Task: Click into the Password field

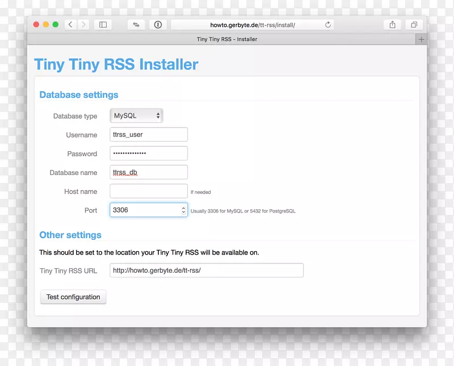Action: pyautogui.click(x=149, y=153)
